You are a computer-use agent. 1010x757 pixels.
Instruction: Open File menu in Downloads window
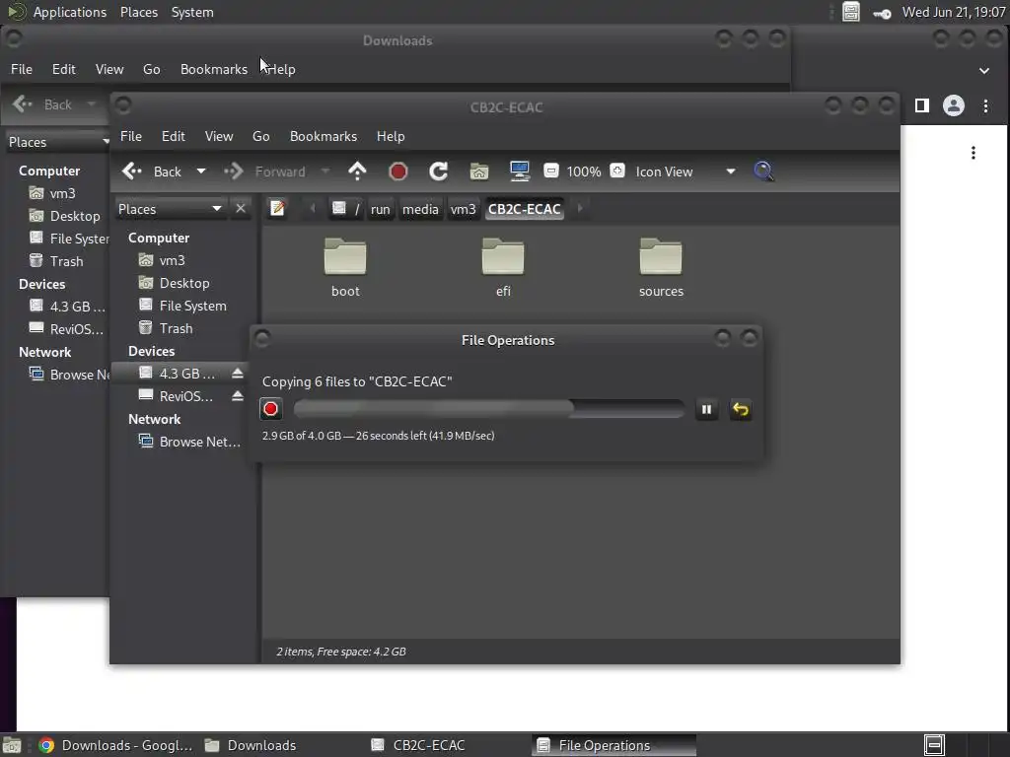(x=22, y=69)
